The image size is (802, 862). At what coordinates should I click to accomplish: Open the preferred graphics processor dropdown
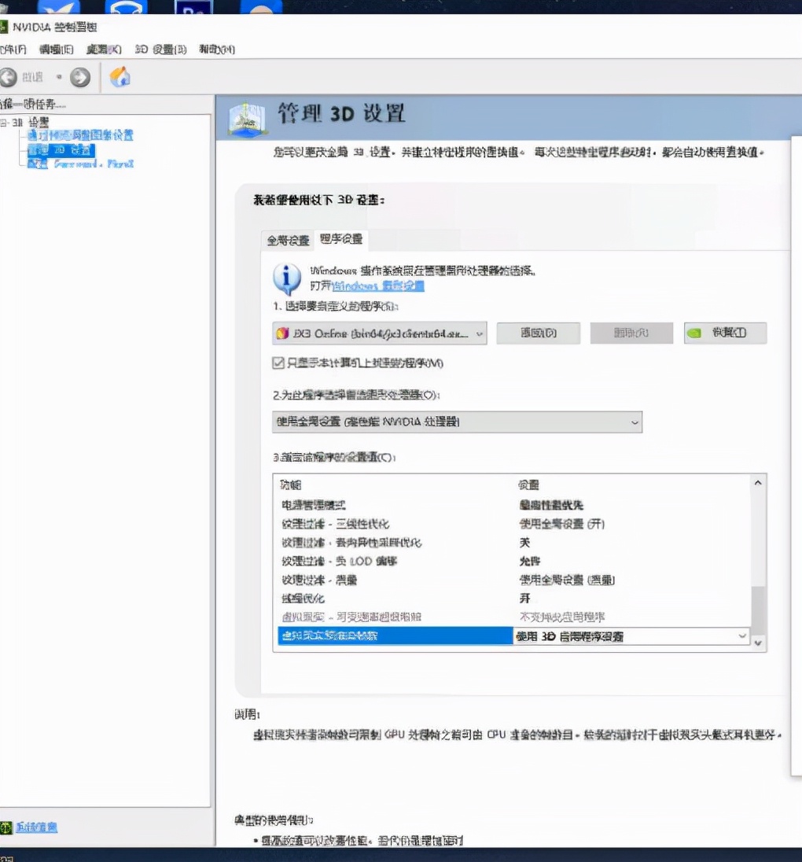click(x=634, y=422)
